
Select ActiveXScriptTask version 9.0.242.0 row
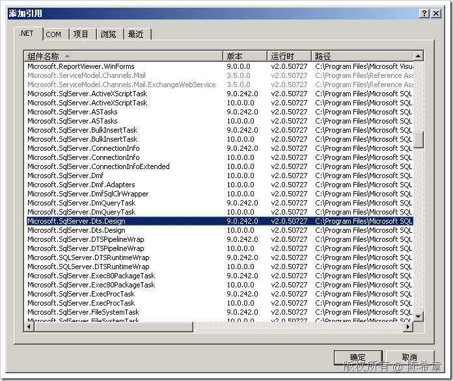pos(219,94)
